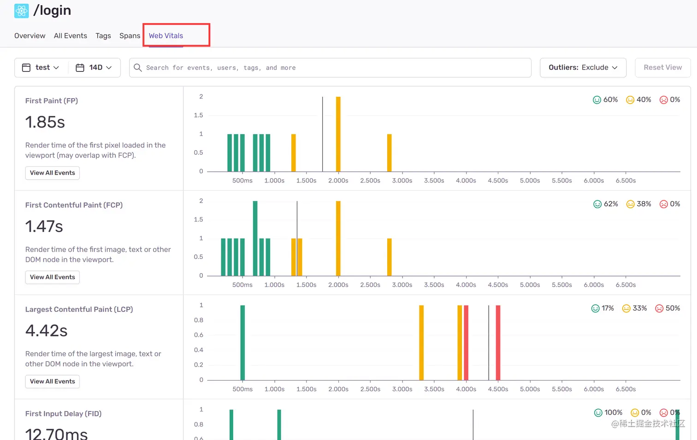
Task: Click the green smiley showing 100% in FID
Action: point(598,412)
